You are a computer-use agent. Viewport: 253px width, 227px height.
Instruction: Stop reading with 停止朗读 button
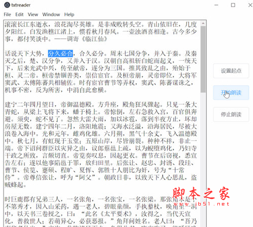[231, 115]
